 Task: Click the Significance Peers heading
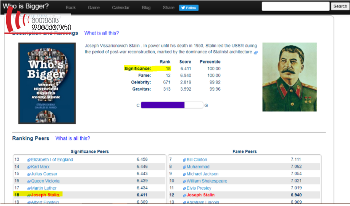tap(90, 151)
